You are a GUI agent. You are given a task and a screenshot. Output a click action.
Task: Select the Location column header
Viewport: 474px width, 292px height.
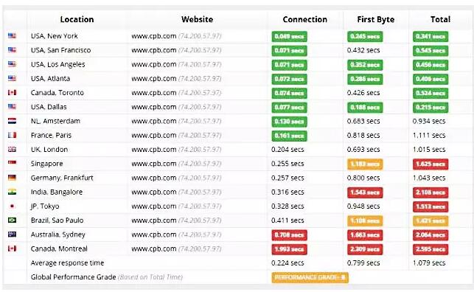[77, 19]
